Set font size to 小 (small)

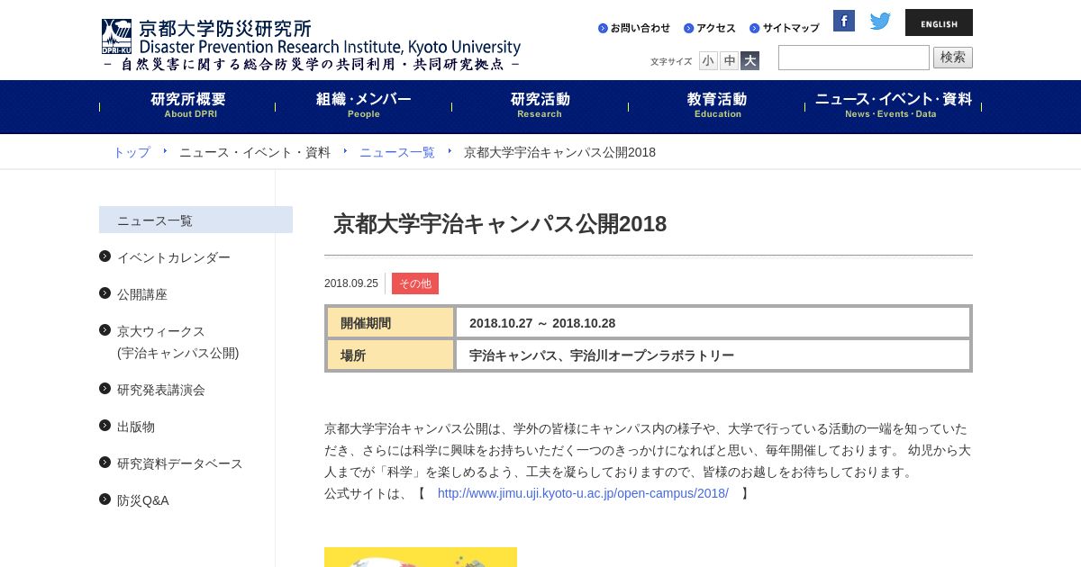(708, 61)
